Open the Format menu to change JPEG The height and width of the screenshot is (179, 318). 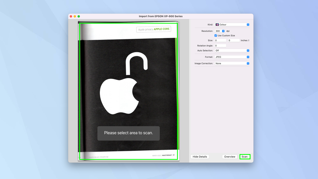[x=232, y=57]
